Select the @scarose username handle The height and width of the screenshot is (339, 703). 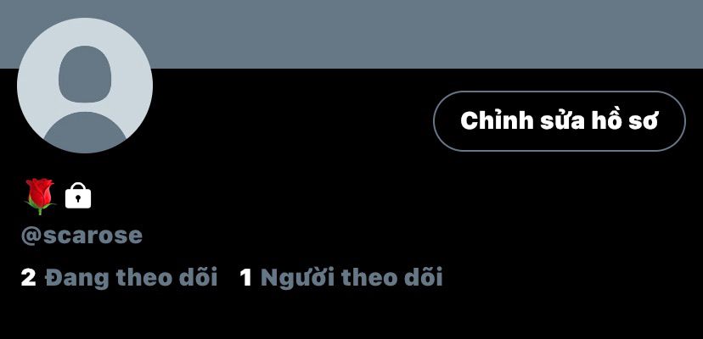[82, 236]
